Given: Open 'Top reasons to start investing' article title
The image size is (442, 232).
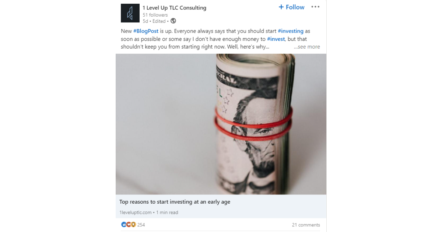Looking at the screenshot, I should point(175,202).
